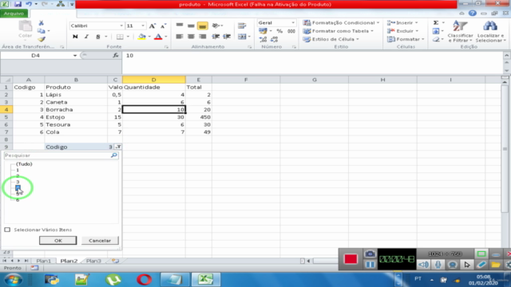Image resolution: width=511 pixels, height=287 pixels.
Task: Click cell with Borracha product
Action: click(76, 110)
